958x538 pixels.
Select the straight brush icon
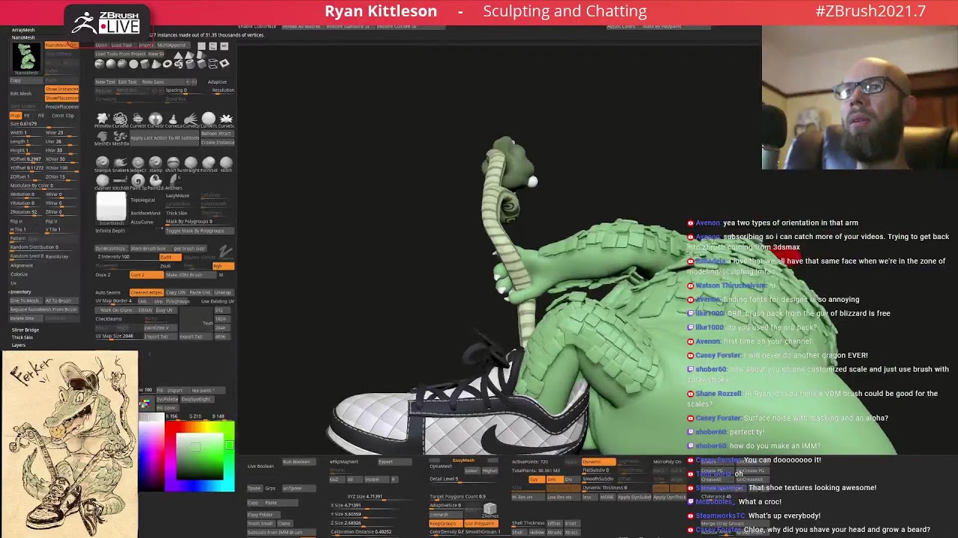191,164
